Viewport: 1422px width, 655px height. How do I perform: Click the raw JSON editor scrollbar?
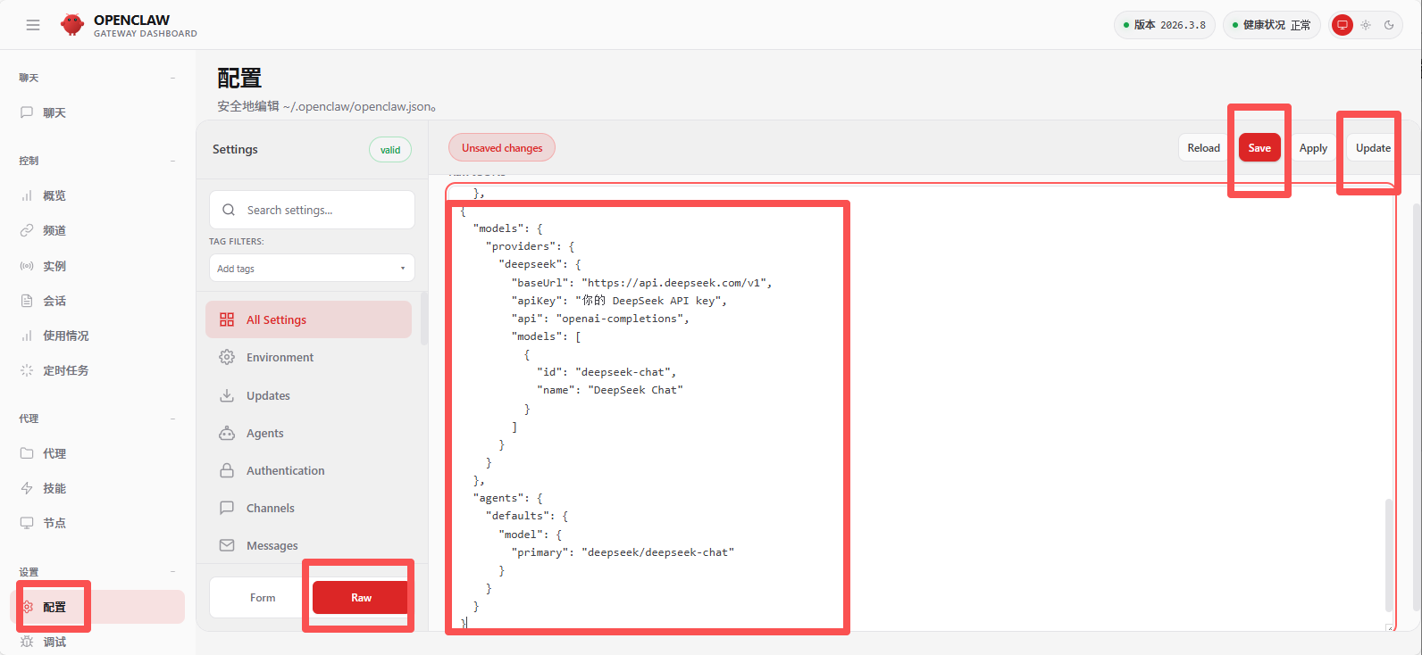click(x=1389, y=554)
